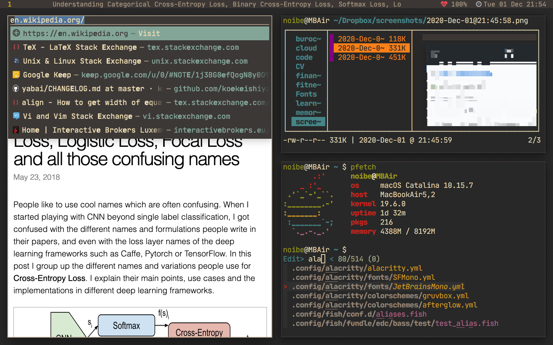Open the finan~ directory in file manager
The image size is (553, 345).
(308, 76)
